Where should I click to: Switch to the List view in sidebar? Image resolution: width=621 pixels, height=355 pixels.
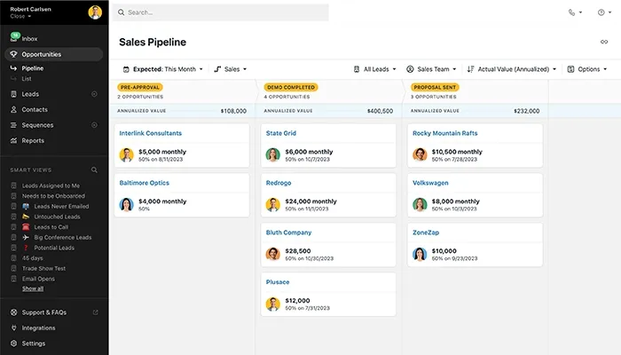(28, 78)
